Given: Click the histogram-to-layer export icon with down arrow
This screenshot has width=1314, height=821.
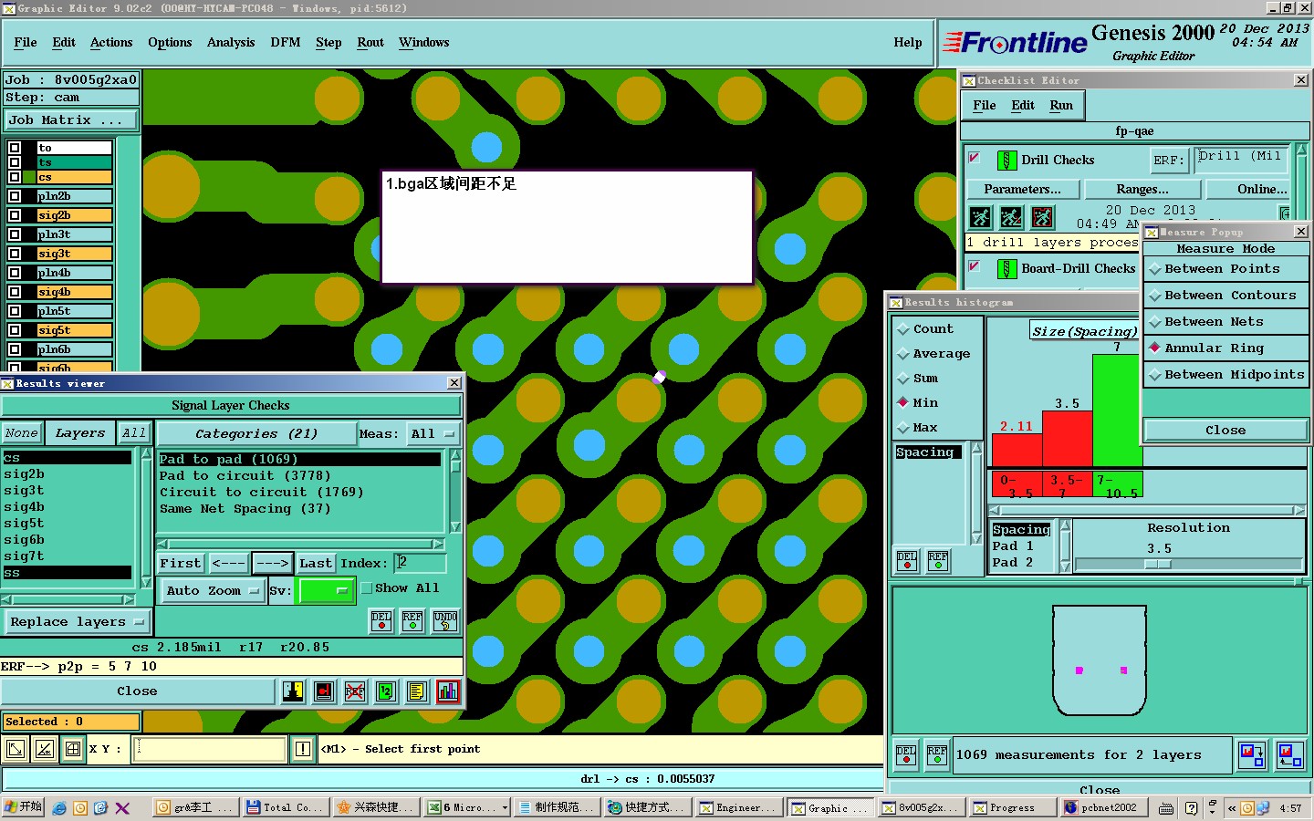Looking at the screenshot, I should [1252, 754].
